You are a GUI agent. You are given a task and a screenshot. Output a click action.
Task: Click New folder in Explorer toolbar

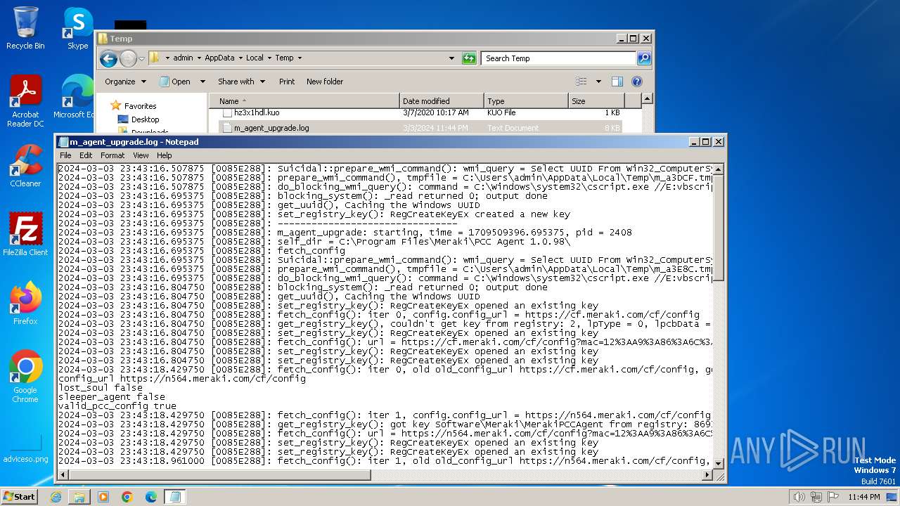tap(325, 82)
